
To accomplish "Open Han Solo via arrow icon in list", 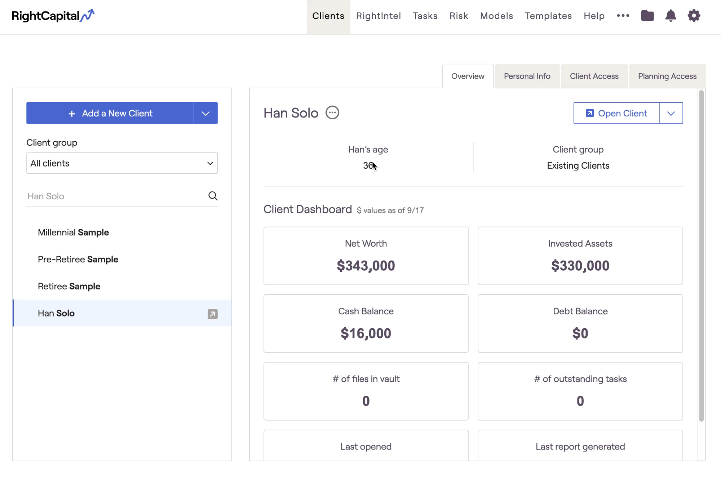I will pos(212,314).
